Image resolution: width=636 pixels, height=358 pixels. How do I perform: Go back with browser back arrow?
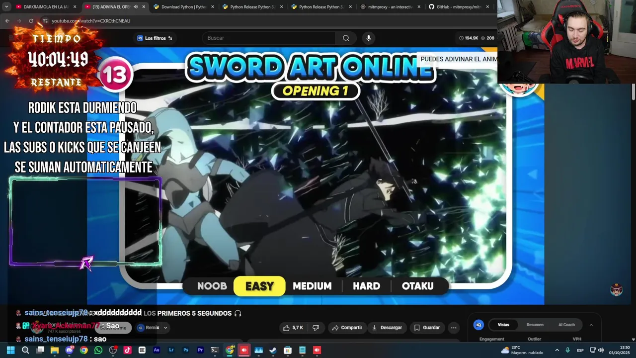7,21
